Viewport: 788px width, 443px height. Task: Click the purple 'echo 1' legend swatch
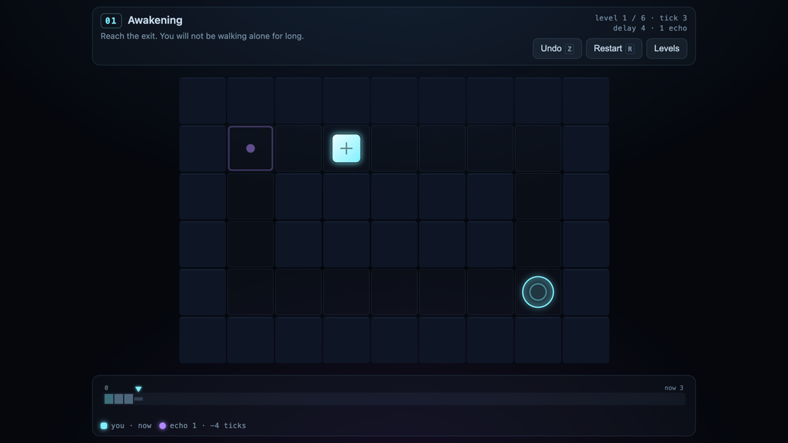163,426
